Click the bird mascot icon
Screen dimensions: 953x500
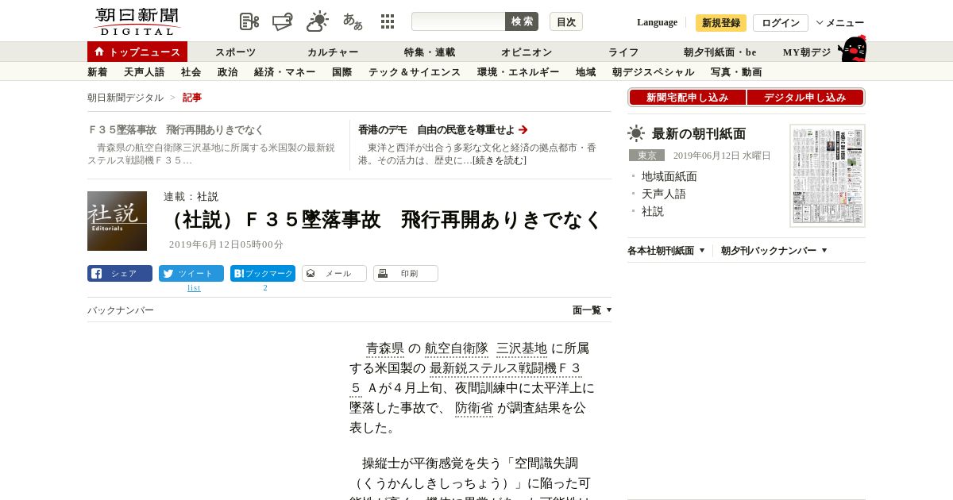pos(852,48)
